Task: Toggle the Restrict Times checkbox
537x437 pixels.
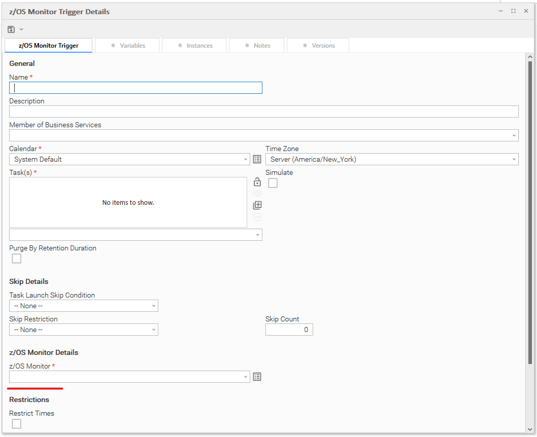Action: coord(17,424)
